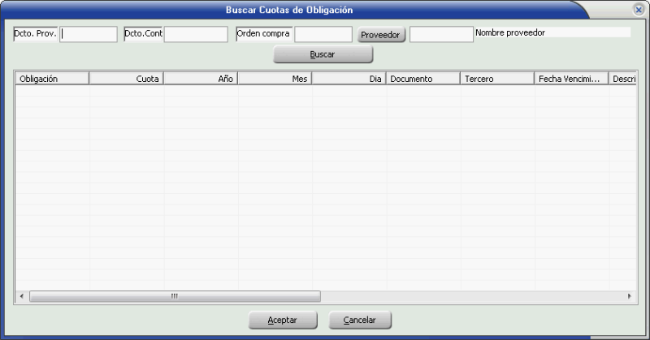Click the Tercero column header
Screen dimensions: 650x340
coord(497,79)
